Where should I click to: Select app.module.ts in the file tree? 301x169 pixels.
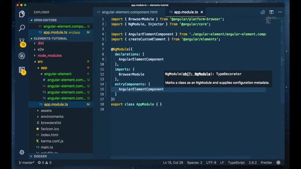pos(61,104)
